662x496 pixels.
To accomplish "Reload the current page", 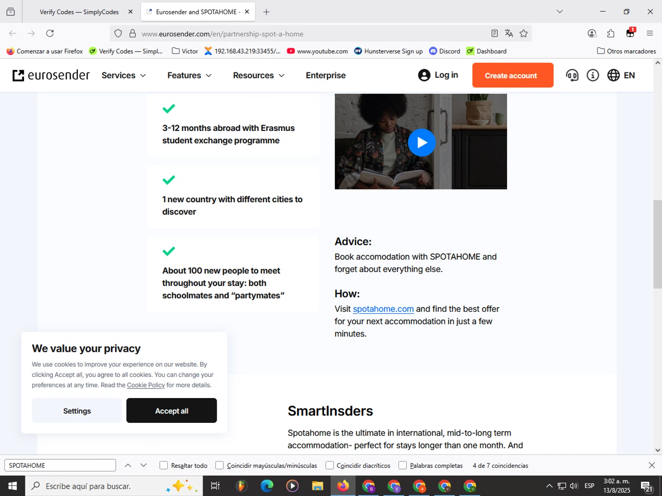I will (x=50, y=34).
